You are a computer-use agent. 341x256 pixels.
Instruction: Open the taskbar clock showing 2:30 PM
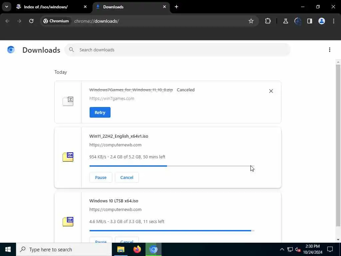coord(312,249)
